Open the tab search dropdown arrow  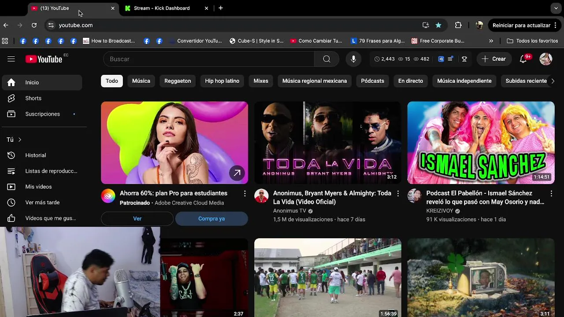point(556,8)
